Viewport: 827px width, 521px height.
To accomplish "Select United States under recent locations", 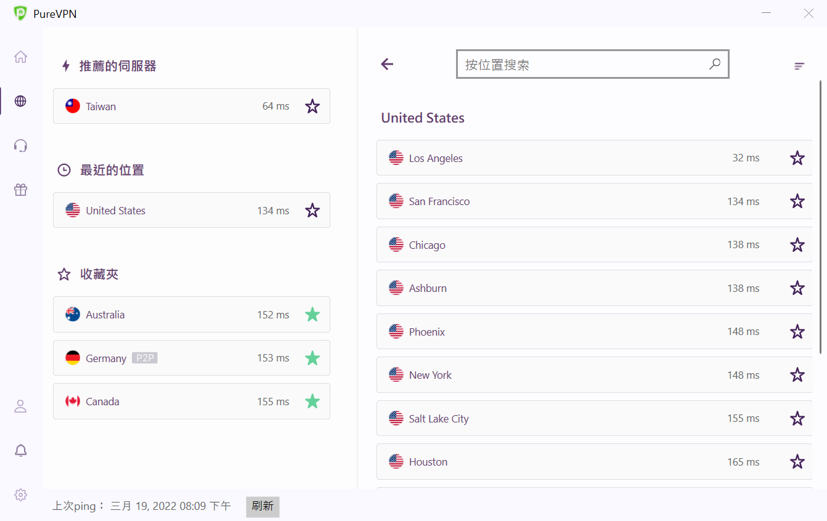I will 192,210.
